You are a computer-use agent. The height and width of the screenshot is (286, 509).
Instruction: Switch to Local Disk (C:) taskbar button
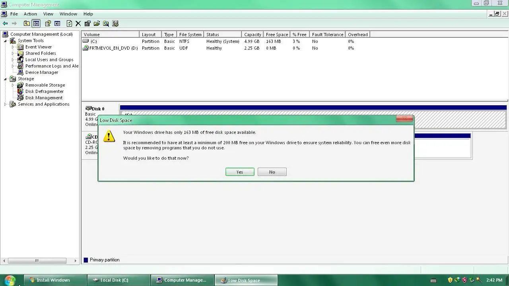(x=119, y=280)
